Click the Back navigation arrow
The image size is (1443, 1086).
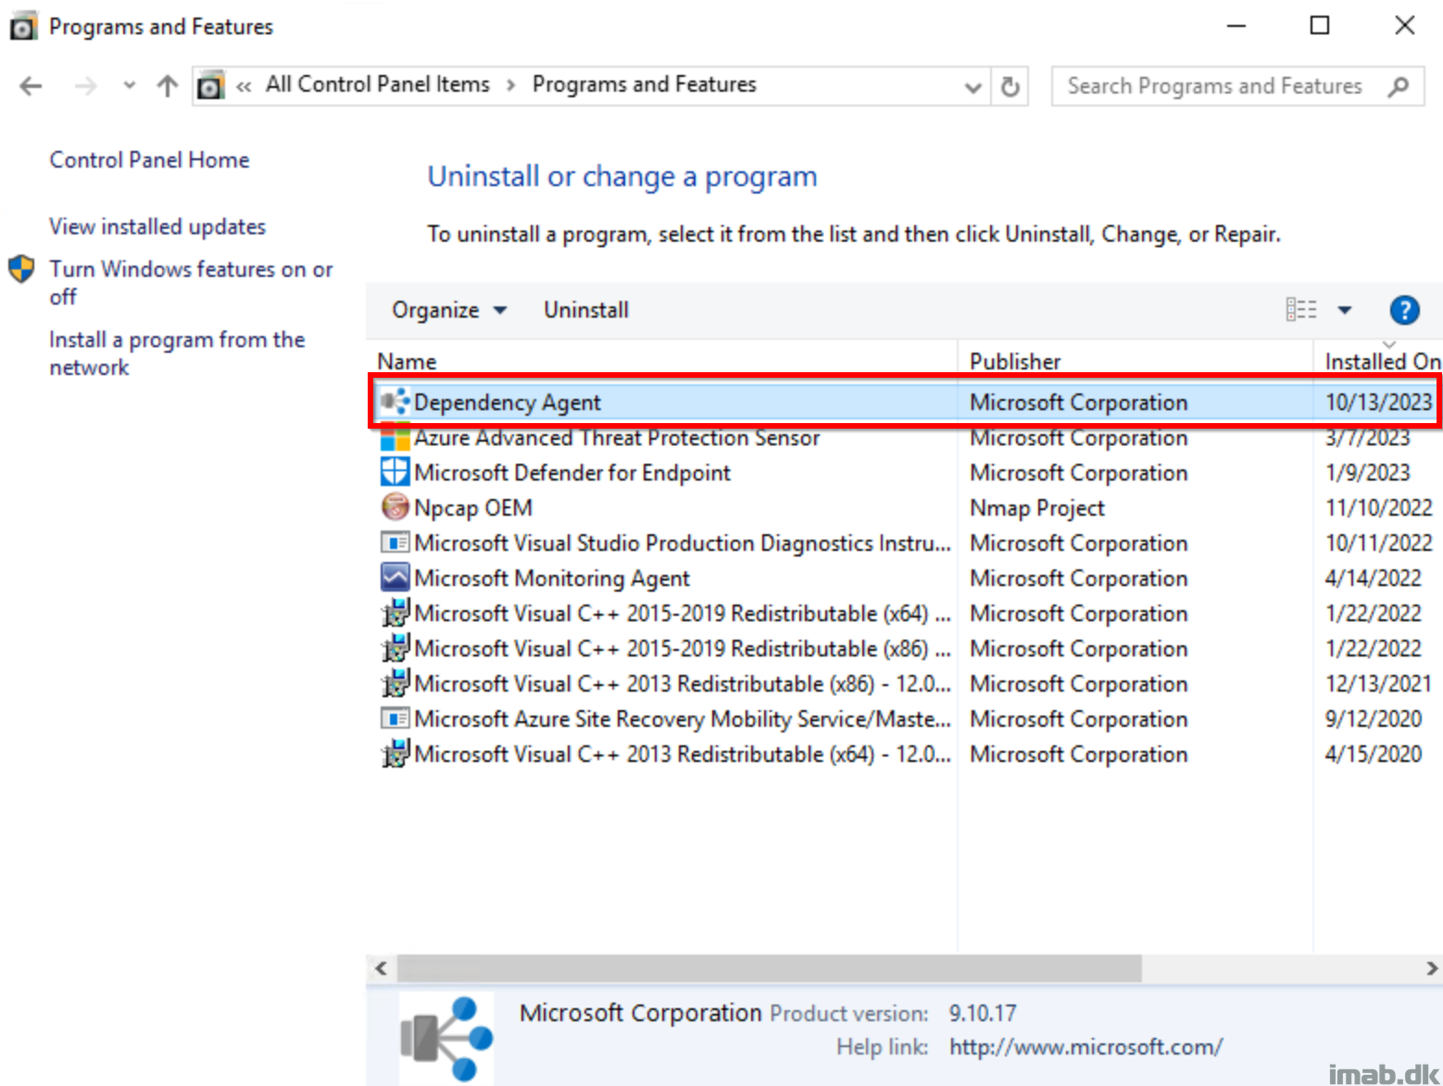31,86
